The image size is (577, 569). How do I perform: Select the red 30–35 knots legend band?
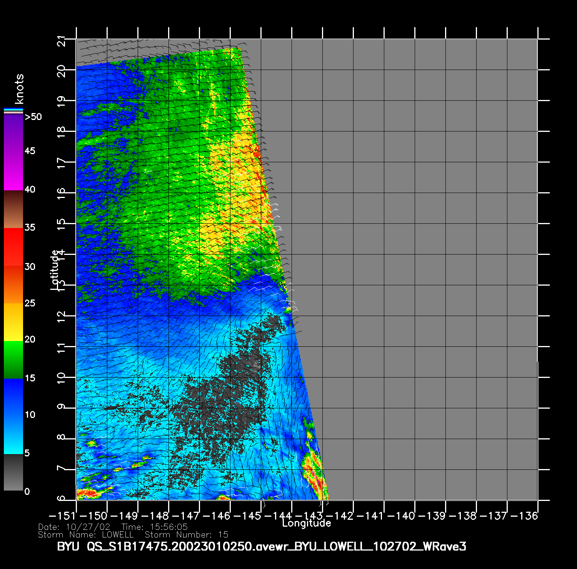[13, 247]
